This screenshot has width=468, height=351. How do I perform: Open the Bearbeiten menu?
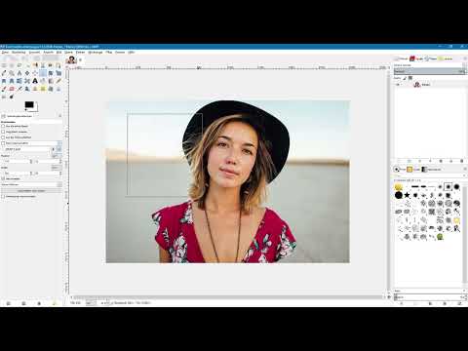19,52
